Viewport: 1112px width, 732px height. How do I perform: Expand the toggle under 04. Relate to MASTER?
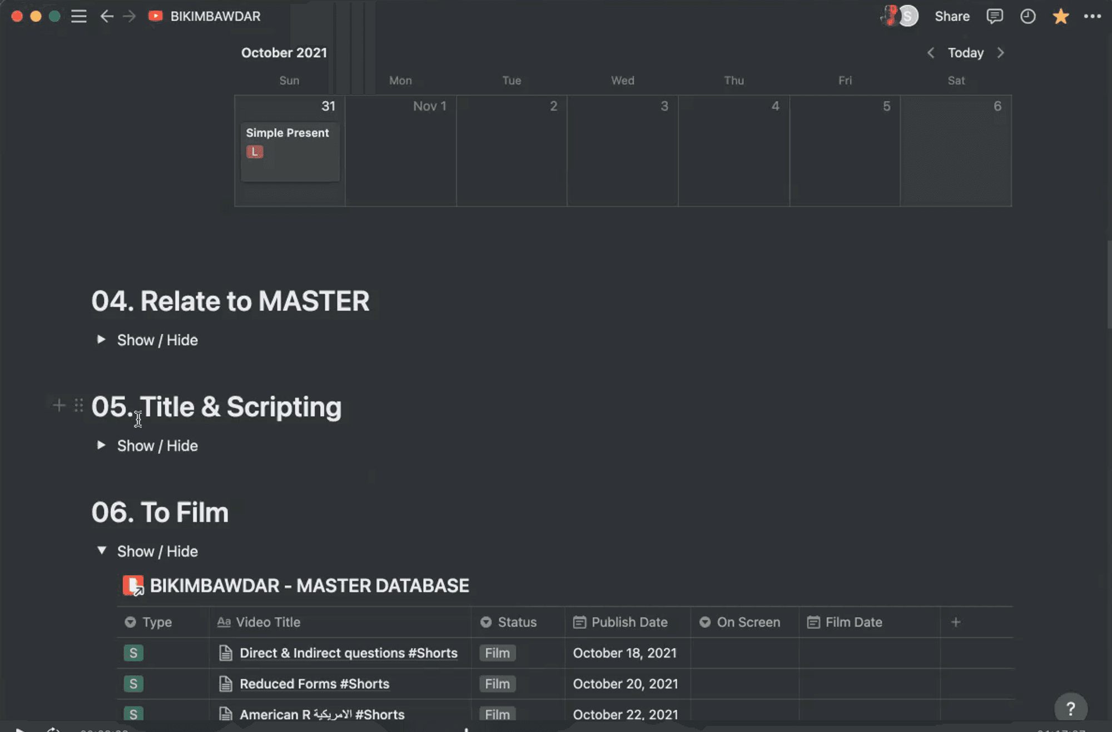click(101, 339)
